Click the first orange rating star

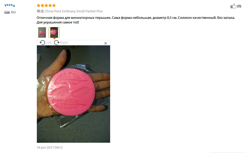pos(38,5)
